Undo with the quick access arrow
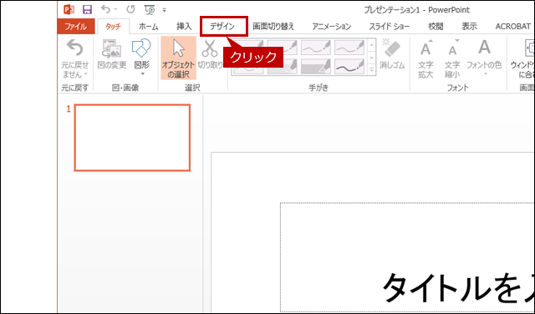This screenshot has width=535, height=314. click(106, 9)
